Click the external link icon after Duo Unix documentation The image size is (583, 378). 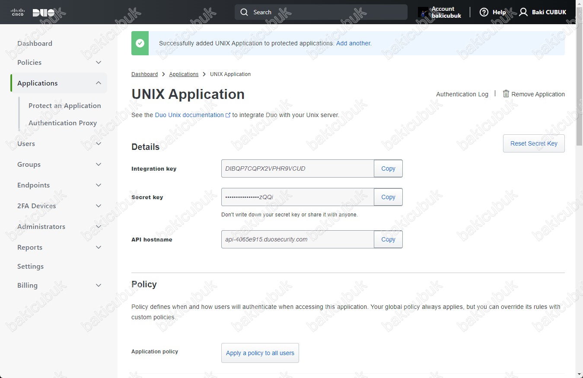click(x=228, y=115)
